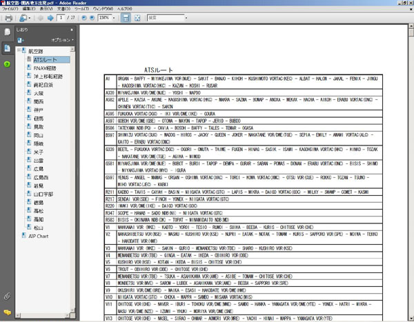Image resolution: width=414 pixels, height=322 pixels.
Task: Click the green help question mark icon
Action: 7,64
